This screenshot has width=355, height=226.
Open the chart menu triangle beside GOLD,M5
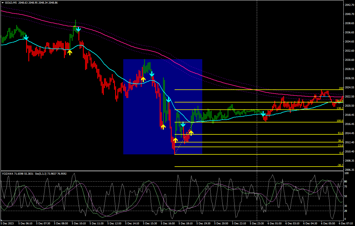(3, 2)
